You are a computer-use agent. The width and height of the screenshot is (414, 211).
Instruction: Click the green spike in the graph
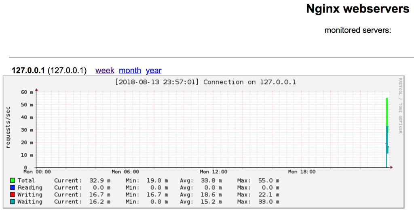coord(387,111)
